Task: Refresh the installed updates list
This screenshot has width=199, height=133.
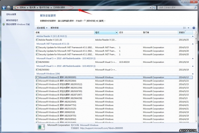Action: [154, 8]
